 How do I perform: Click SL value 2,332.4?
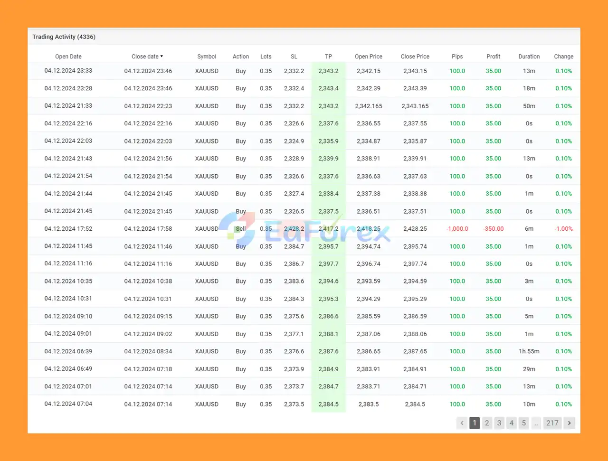tap(294, 88)
